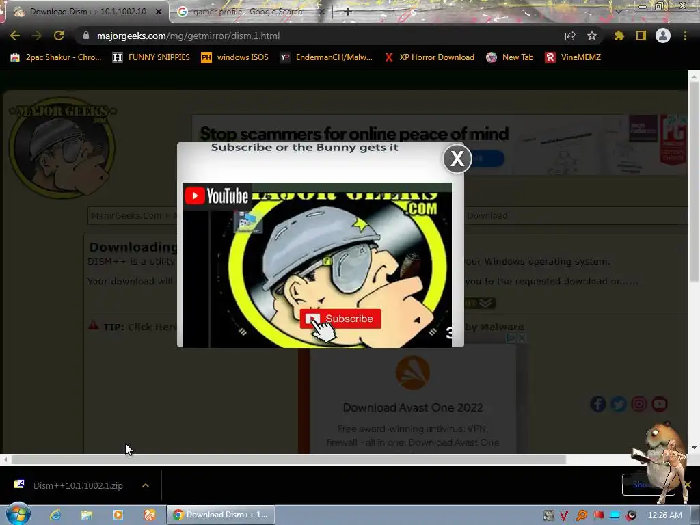Open the Chrome profile avatar
The width and height of the screenshot is (700, 525).
point(663,36)
